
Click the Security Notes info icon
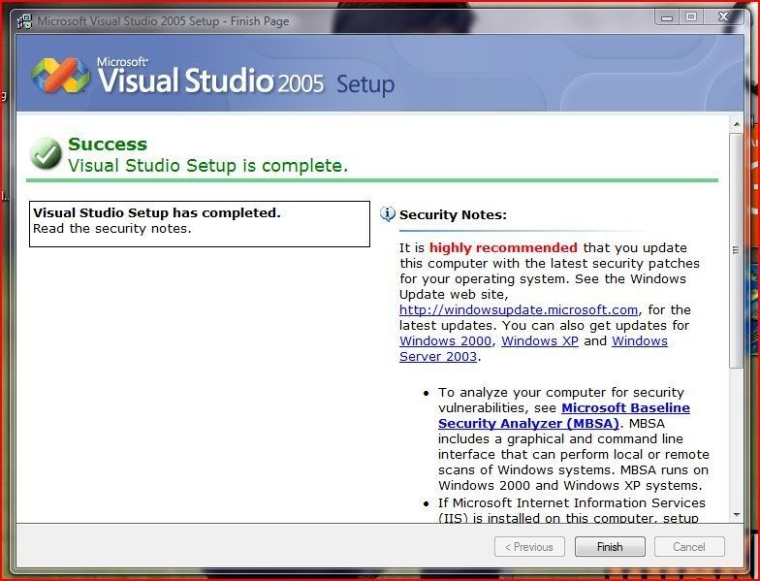[388, 213]
